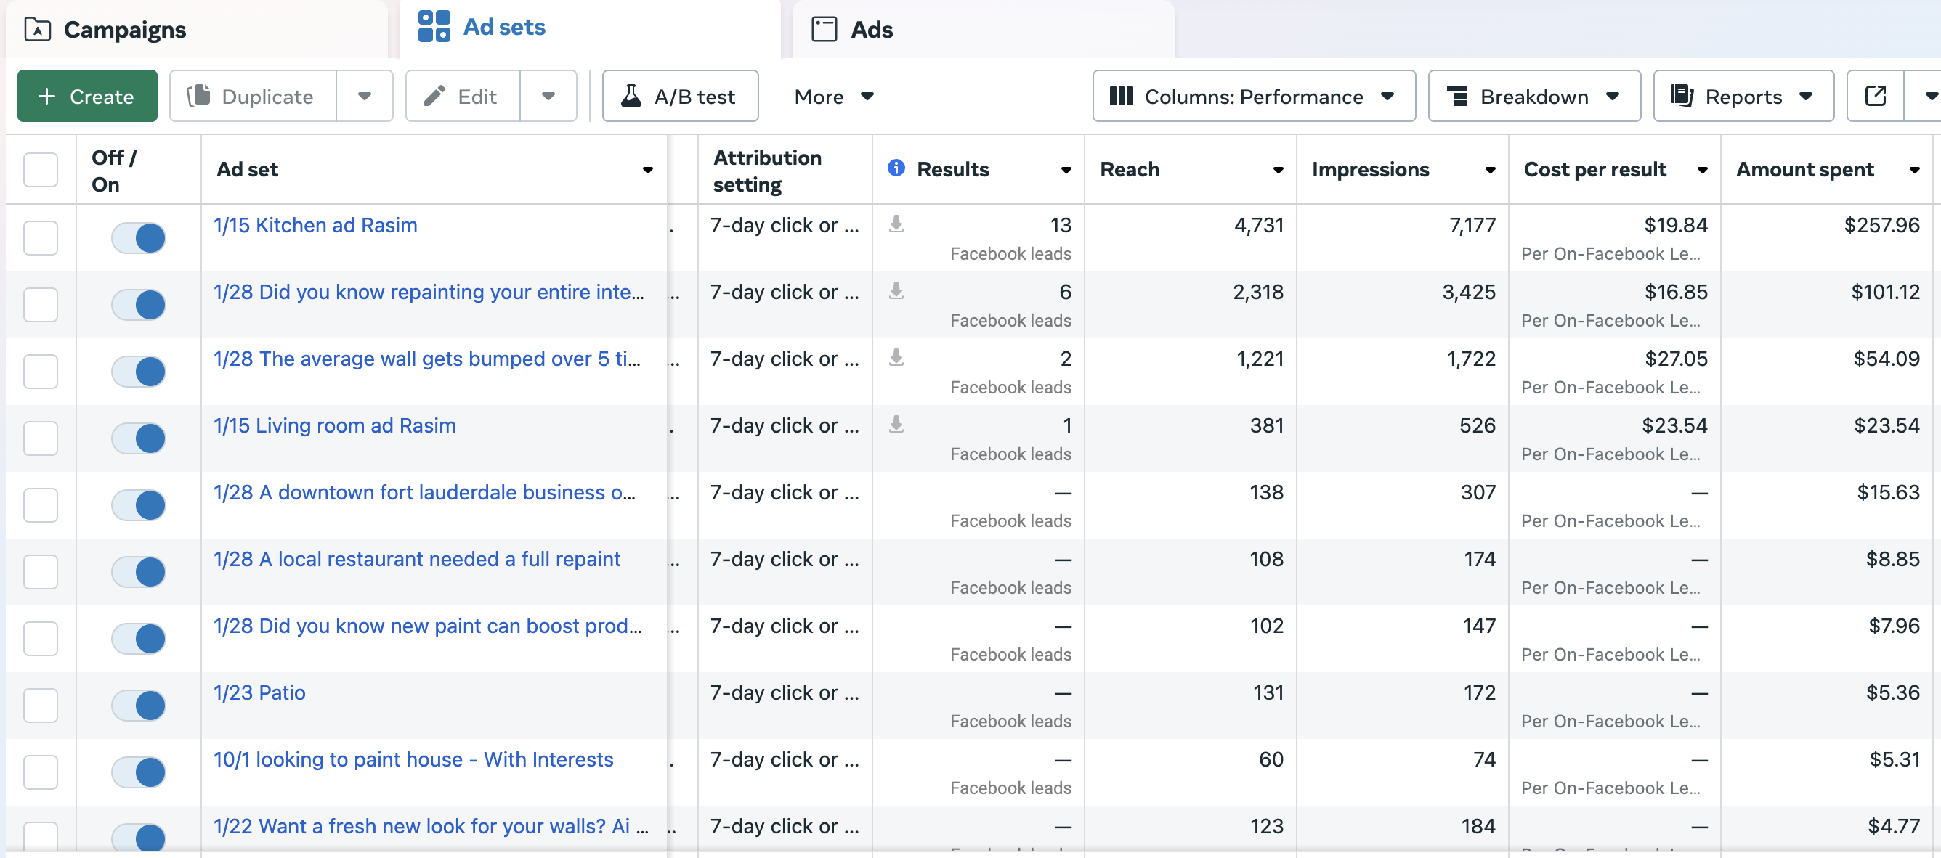
Task: Click the download icon next to 13 Facebook leads
Action: coord(896,224)
